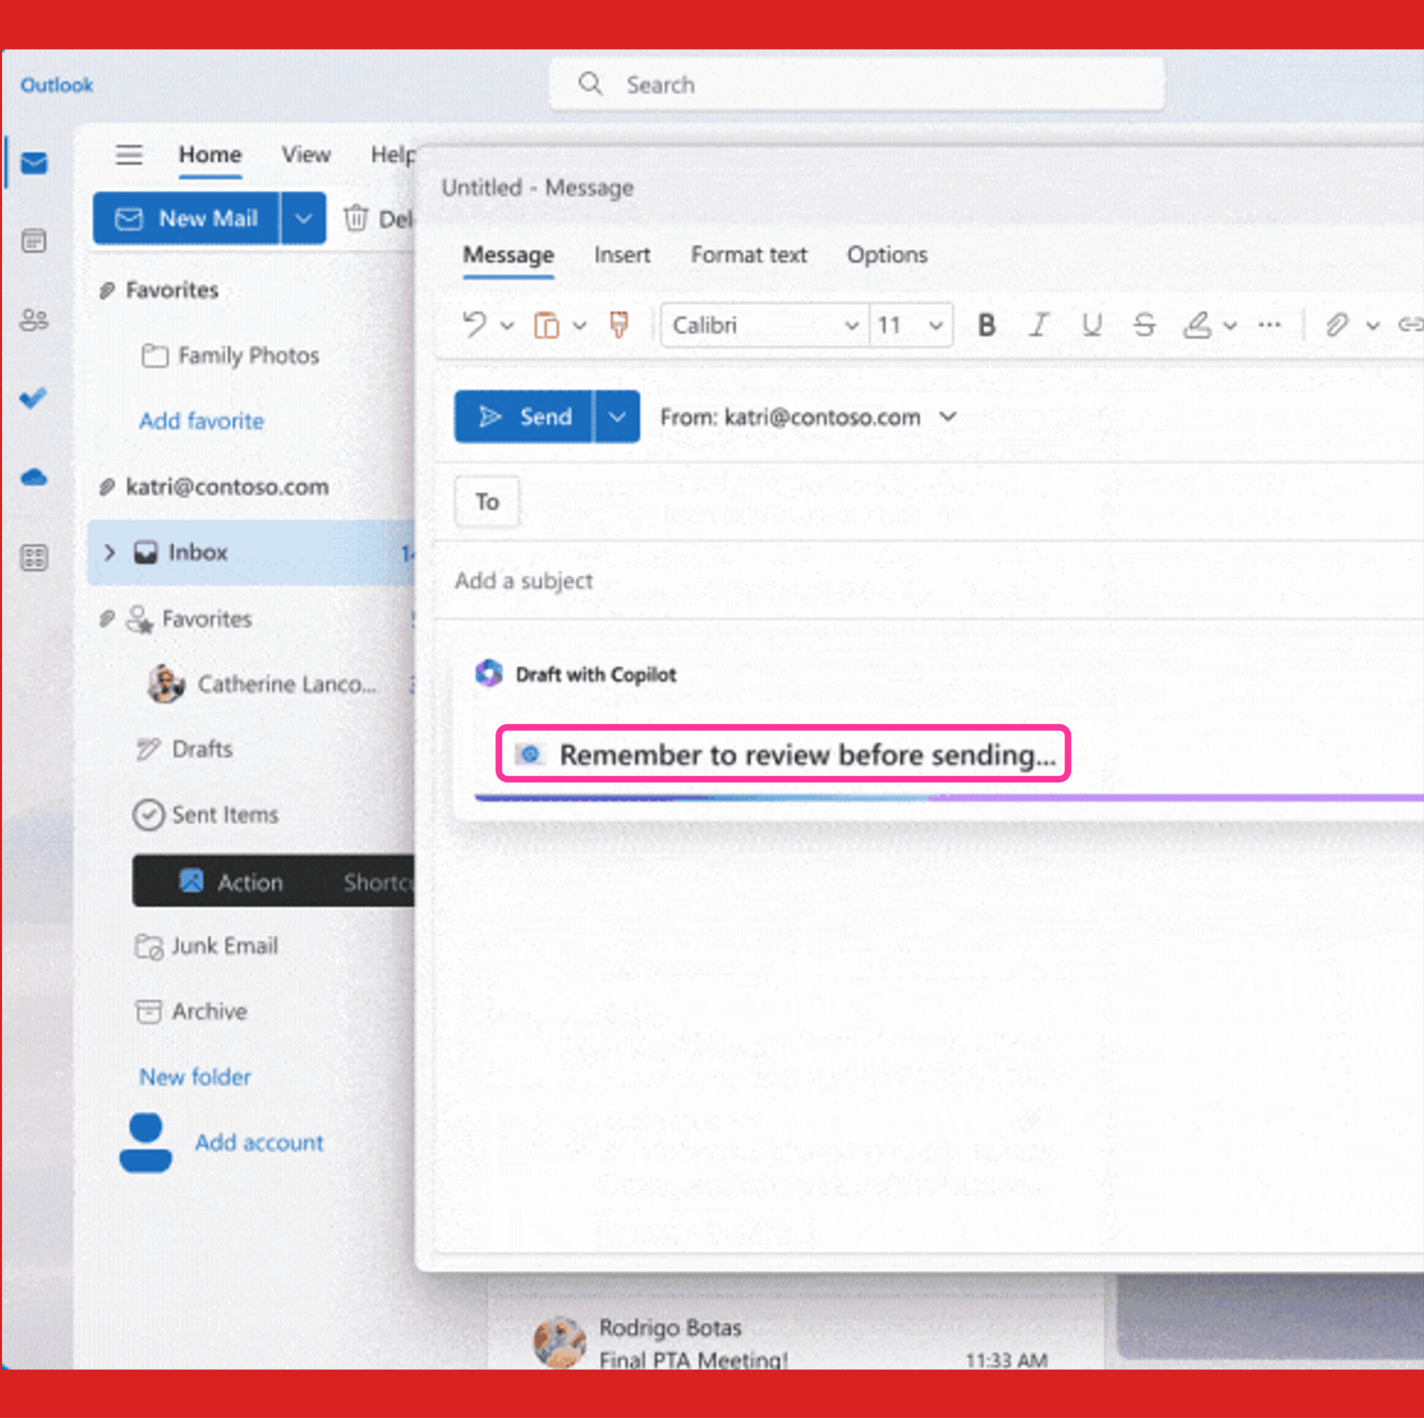Image resolution: width=1424 pixels, height=1418 pixels.
Task: Click the Copilot logo in draft box
Action: click(x=489, y=673)
